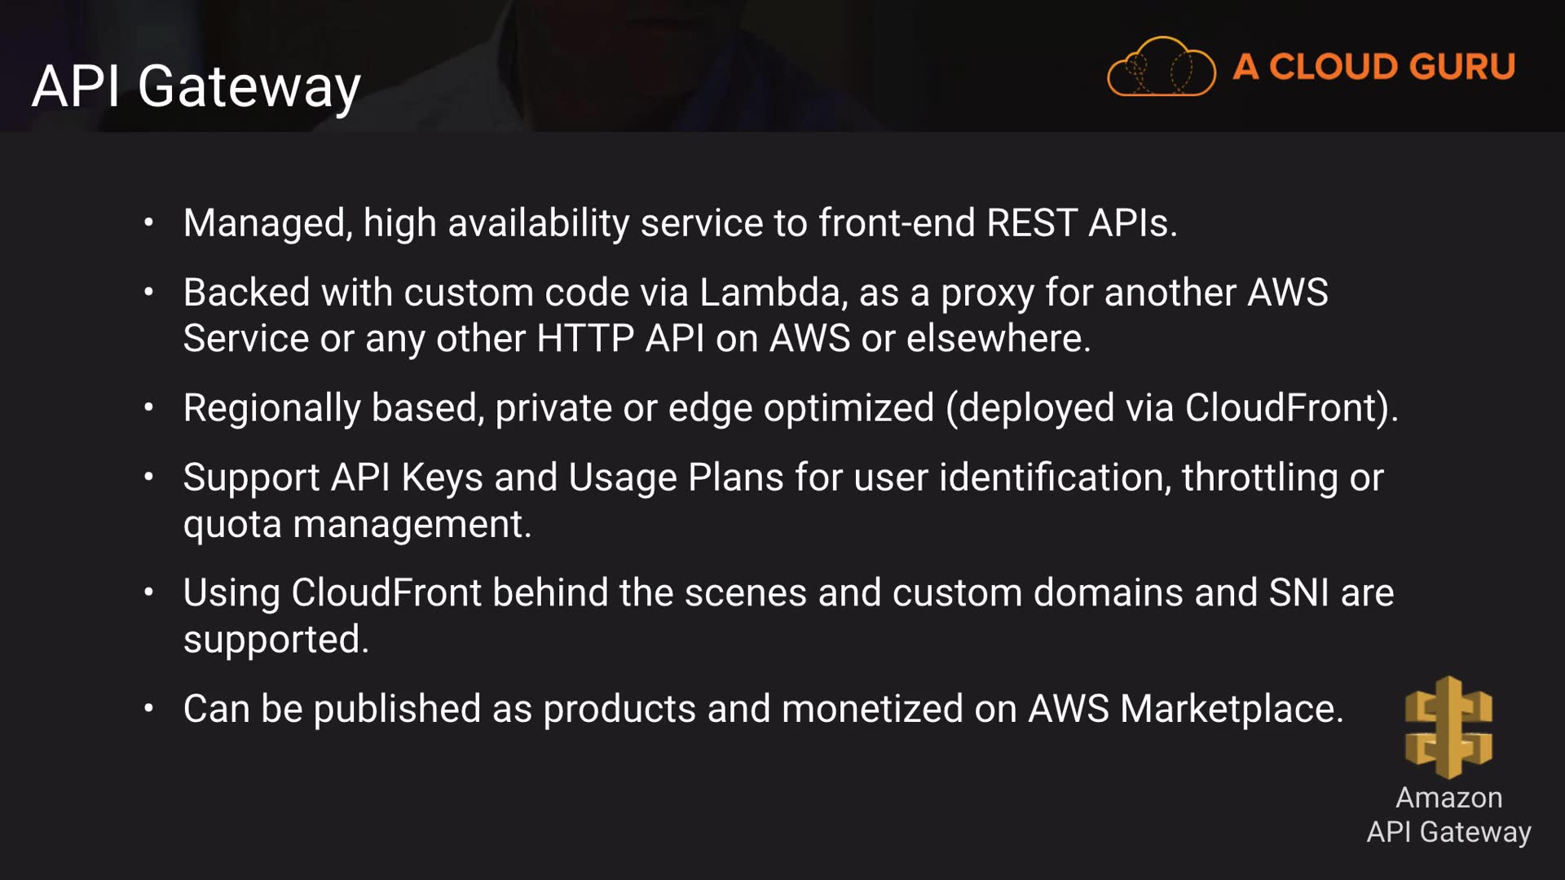Click the A Cloud Guru cloud logo icon

(x=1161, y=67)
